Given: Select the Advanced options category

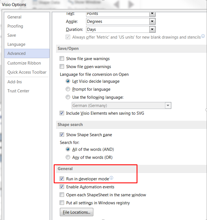Looking at the screenshot, I should point(27,53).
